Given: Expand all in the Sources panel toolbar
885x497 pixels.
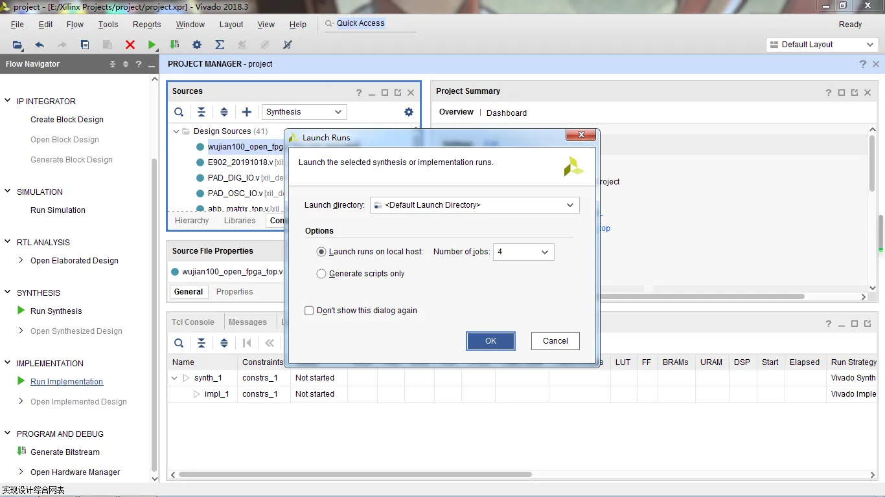Looking at the screenshot, I should click(x=224, y=112).
